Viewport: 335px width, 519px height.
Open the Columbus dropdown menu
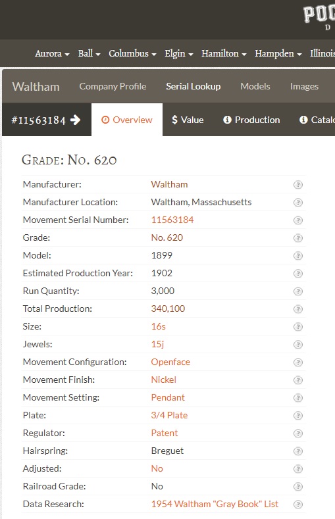pos(132,54)
